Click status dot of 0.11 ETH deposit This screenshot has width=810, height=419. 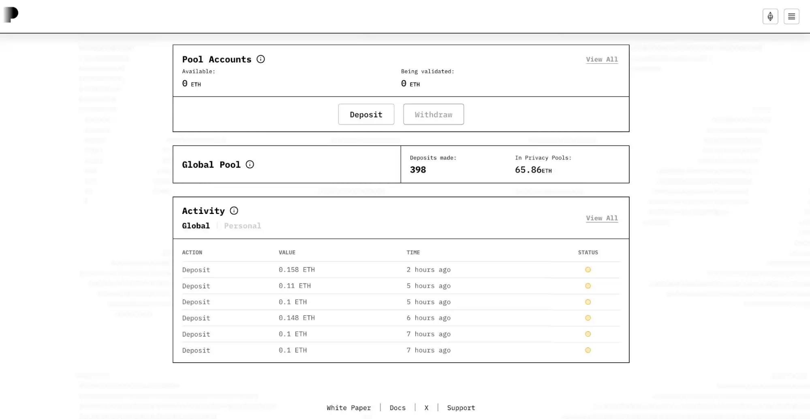pyautogui.click(x=588, y=286)
